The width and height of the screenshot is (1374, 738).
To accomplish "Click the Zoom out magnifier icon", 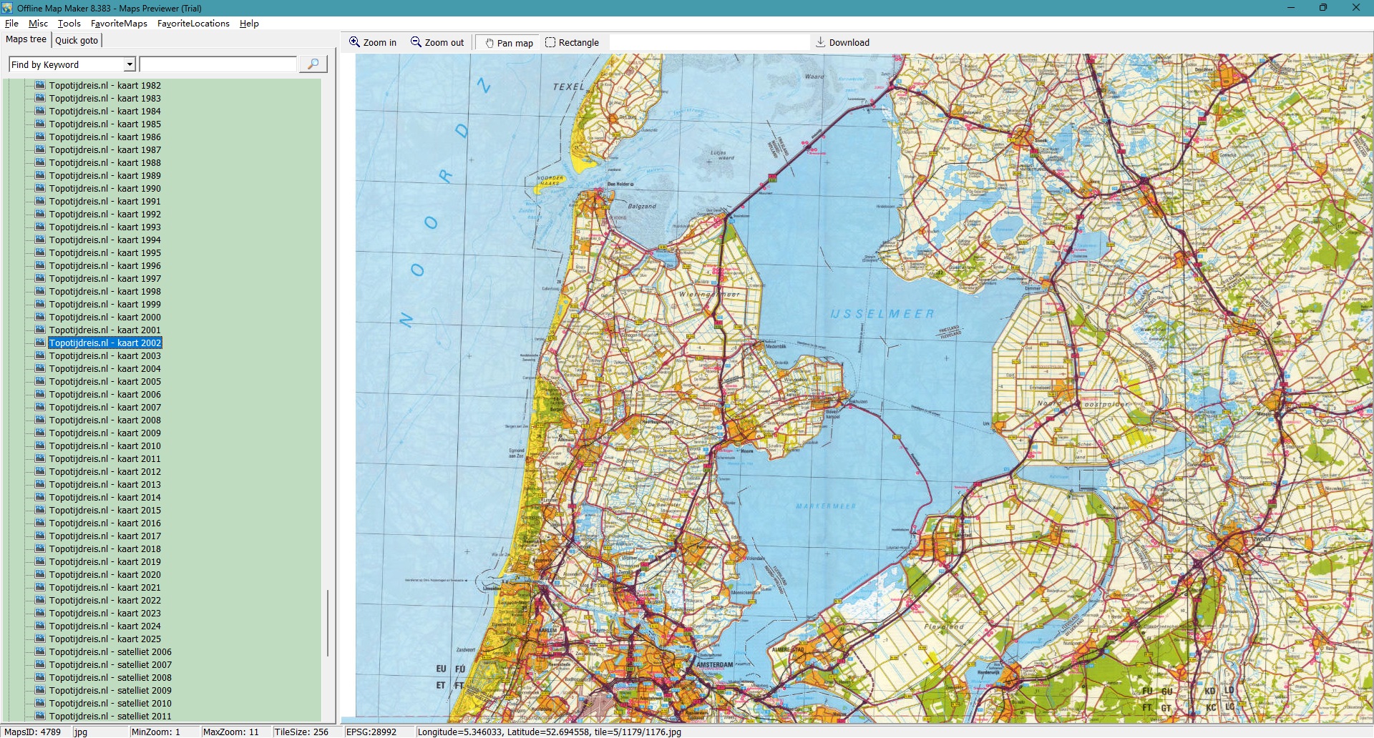I will (416, 42).
